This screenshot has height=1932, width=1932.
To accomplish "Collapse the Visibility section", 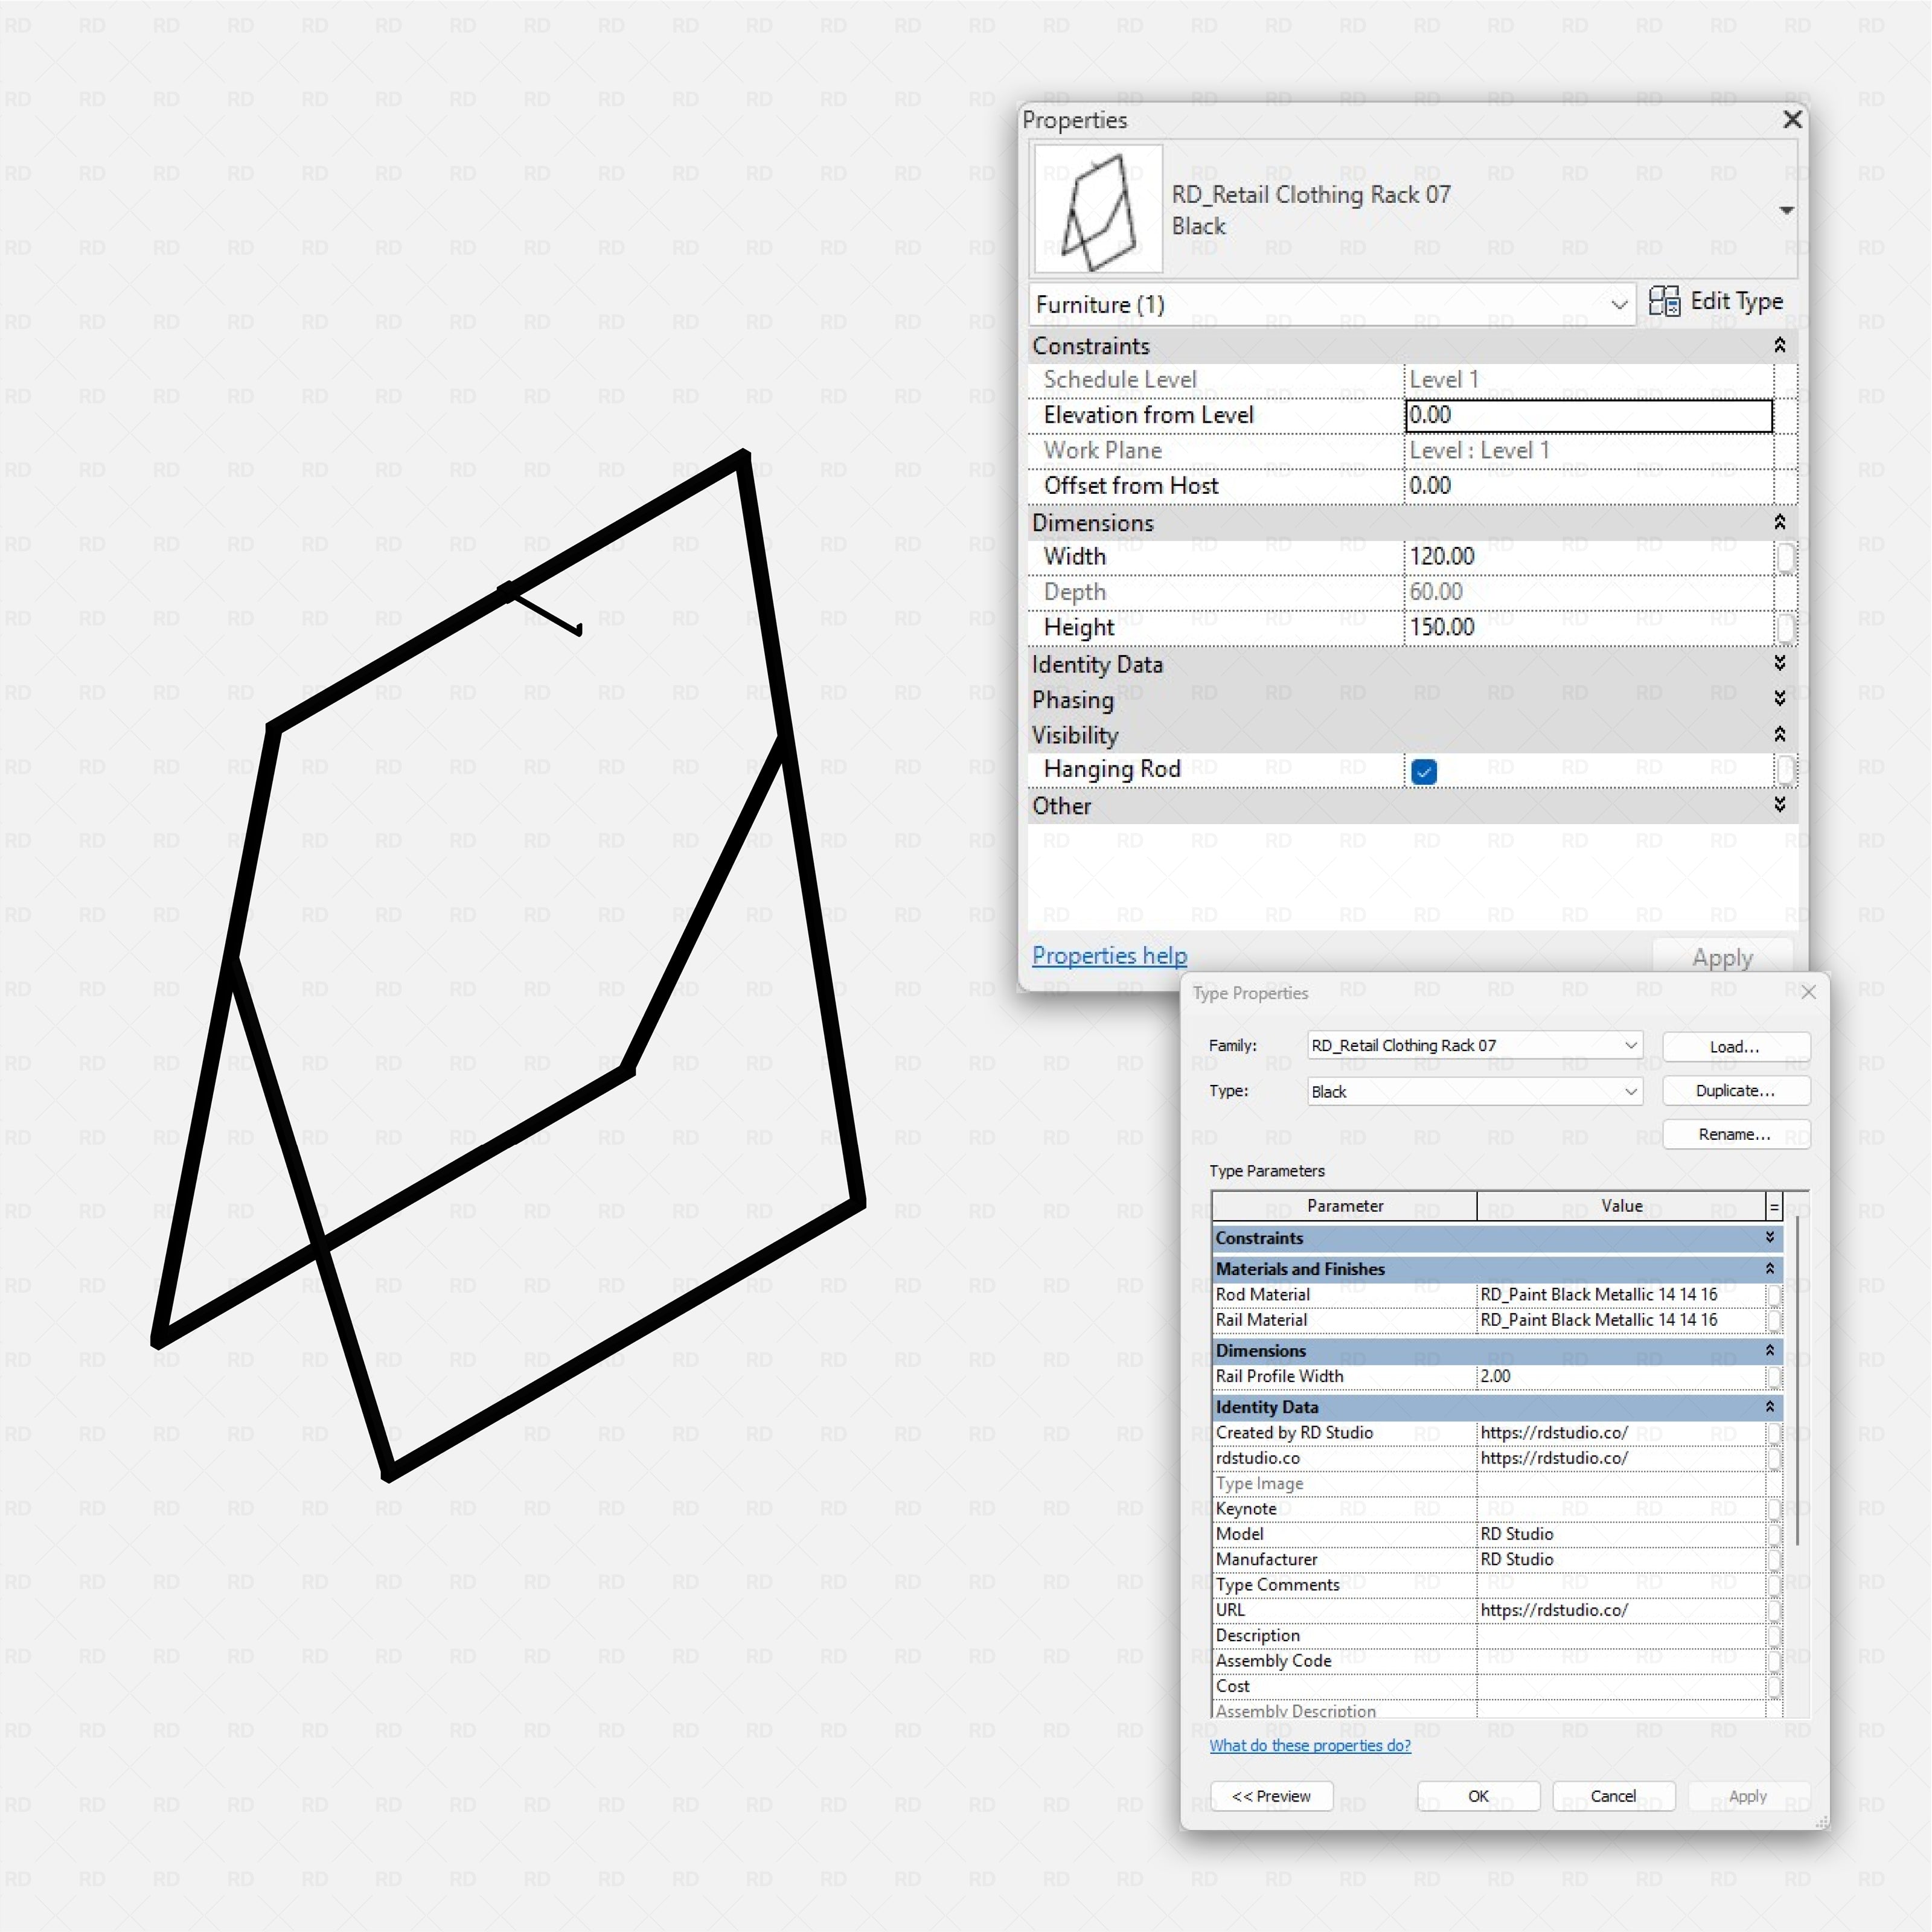I will 1780,734.
